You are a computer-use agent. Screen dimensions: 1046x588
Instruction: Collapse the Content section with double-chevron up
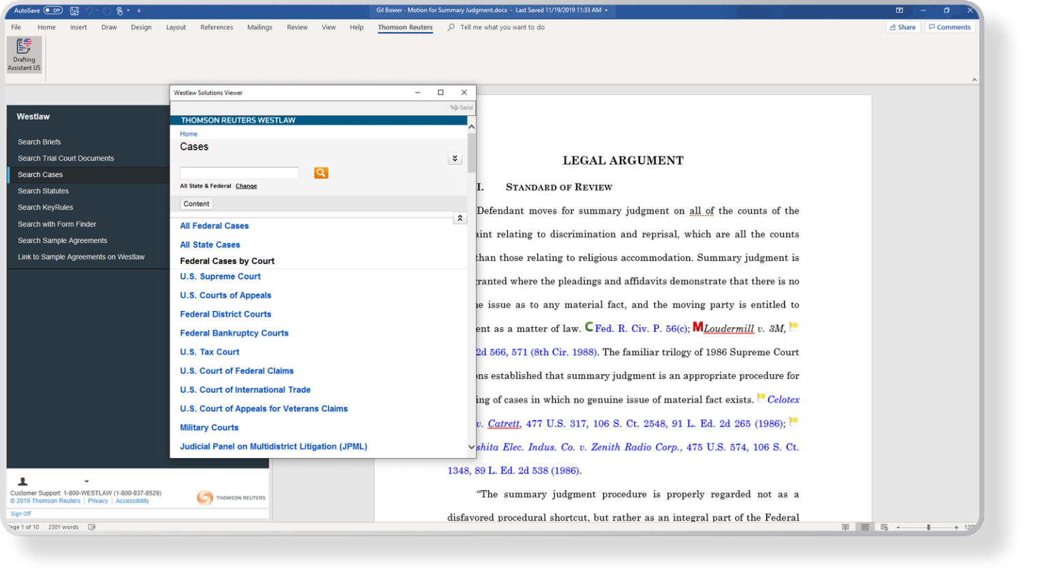(460, 218)
